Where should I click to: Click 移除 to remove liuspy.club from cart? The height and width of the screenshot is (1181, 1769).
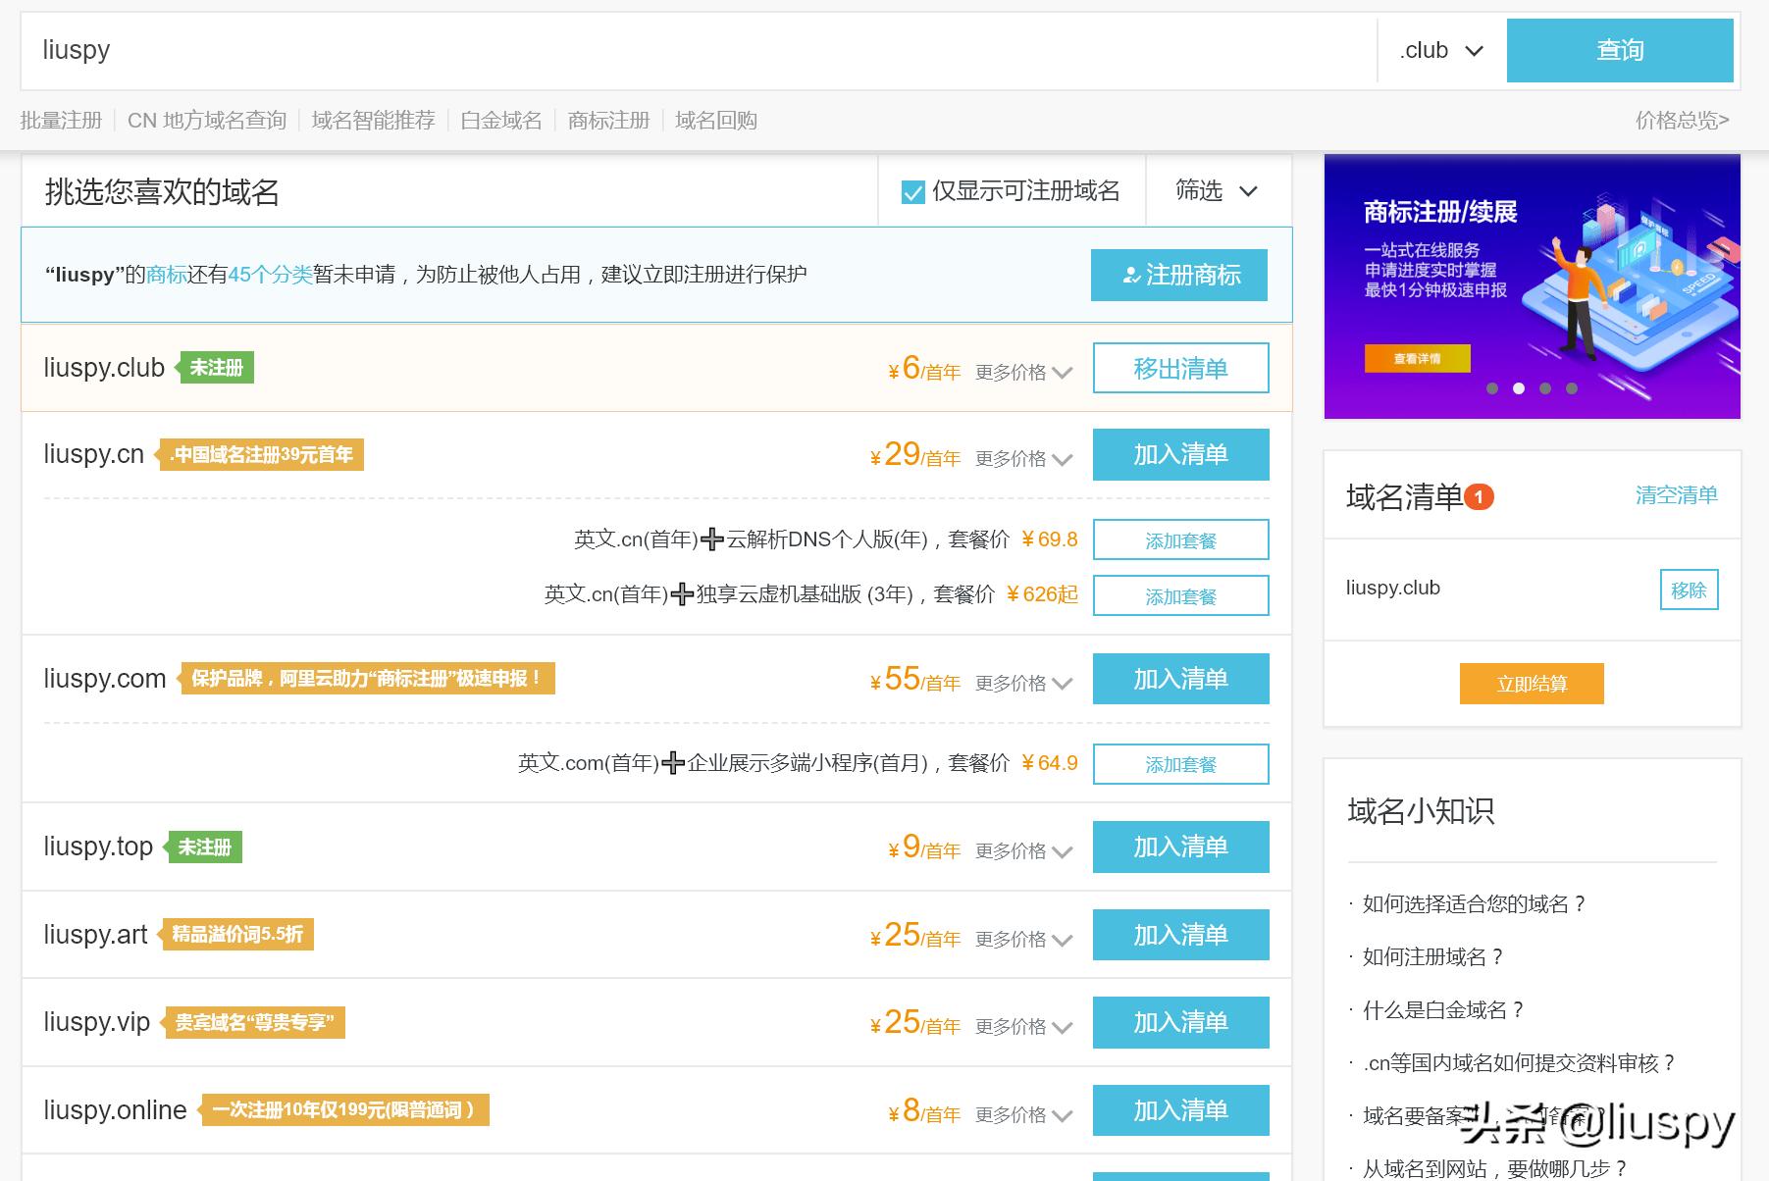[1688, 589]
